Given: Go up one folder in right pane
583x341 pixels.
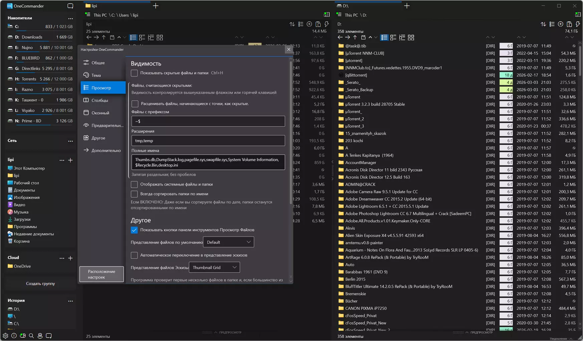Looking at the screenshot, I should click(355, 37).
